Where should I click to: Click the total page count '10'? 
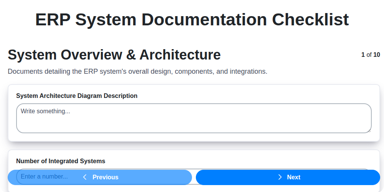click(377, 55)
